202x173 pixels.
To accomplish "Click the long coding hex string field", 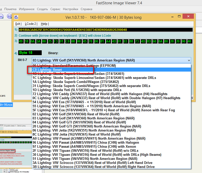I will click(105, 30).
